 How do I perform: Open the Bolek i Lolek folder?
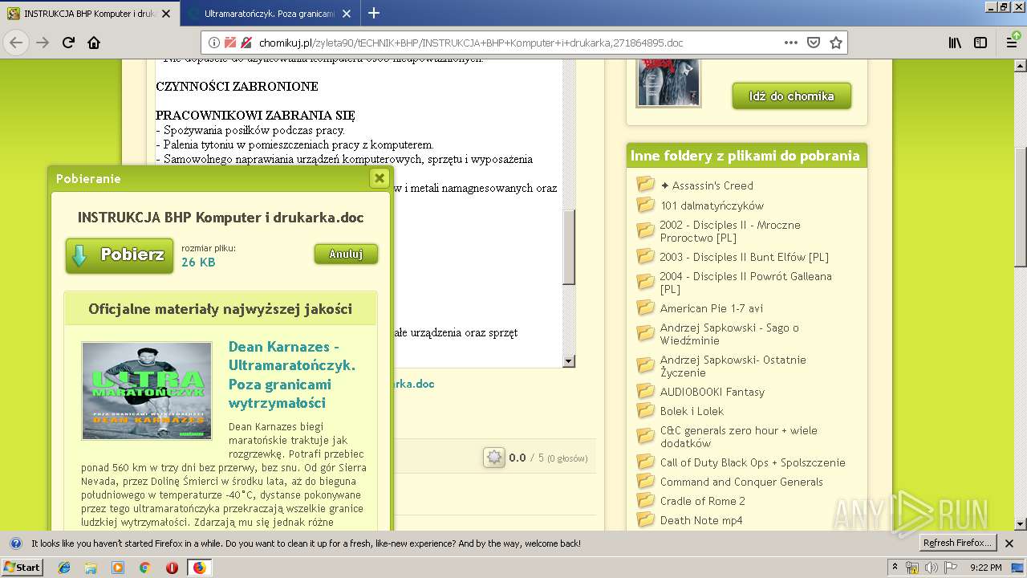tap(692, 411)
